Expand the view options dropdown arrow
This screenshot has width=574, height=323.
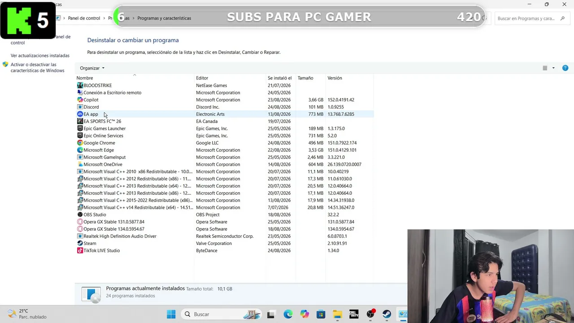click(553, 68)
